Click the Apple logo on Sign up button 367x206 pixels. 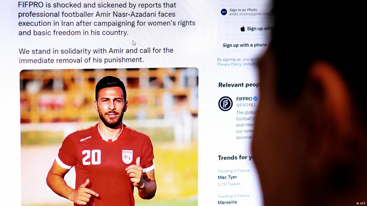[243, 29]
